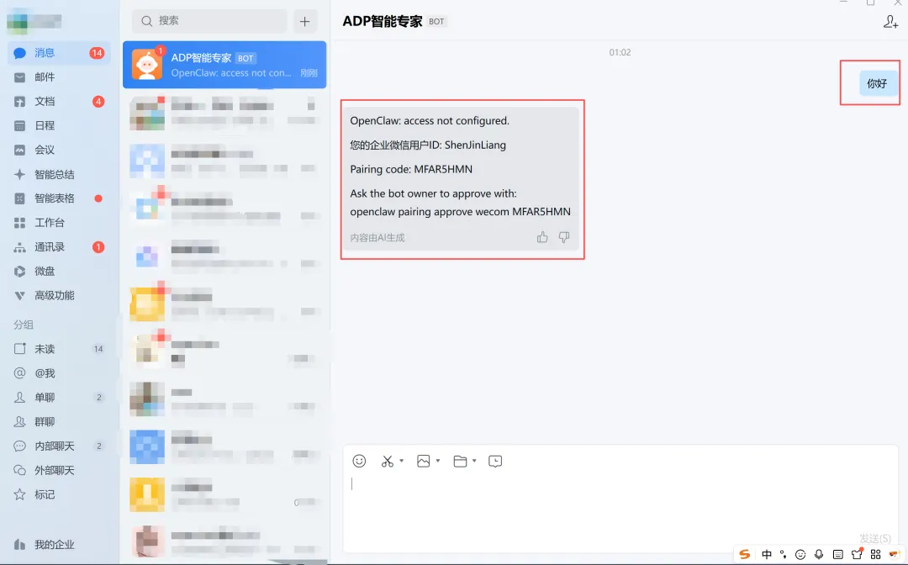Click the 发送(S) send button
Image resolution: width=908 pixels, height=565 pixels.
(x=875, y=538)
